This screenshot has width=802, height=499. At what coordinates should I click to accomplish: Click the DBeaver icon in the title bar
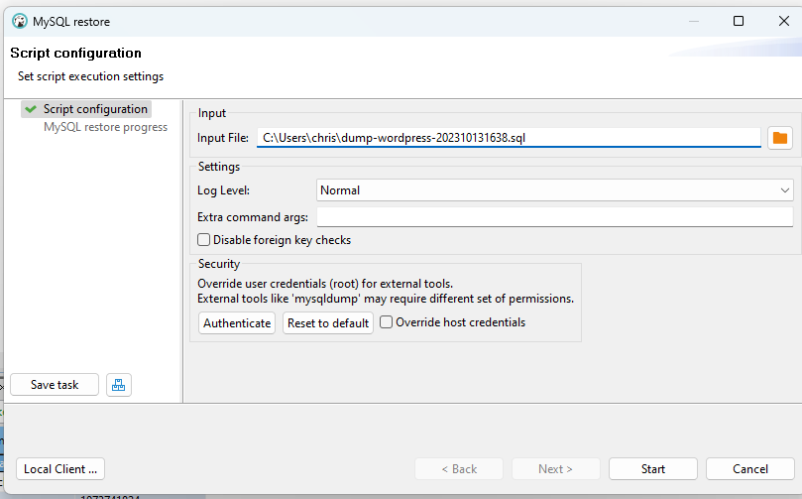[18, 21]
